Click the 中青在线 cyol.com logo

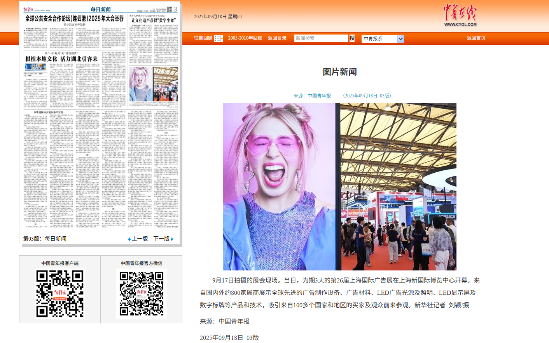tap(460, 16)
